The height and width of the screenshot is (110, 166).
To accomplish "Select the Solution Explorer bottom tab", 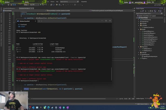I will [140, 98].
